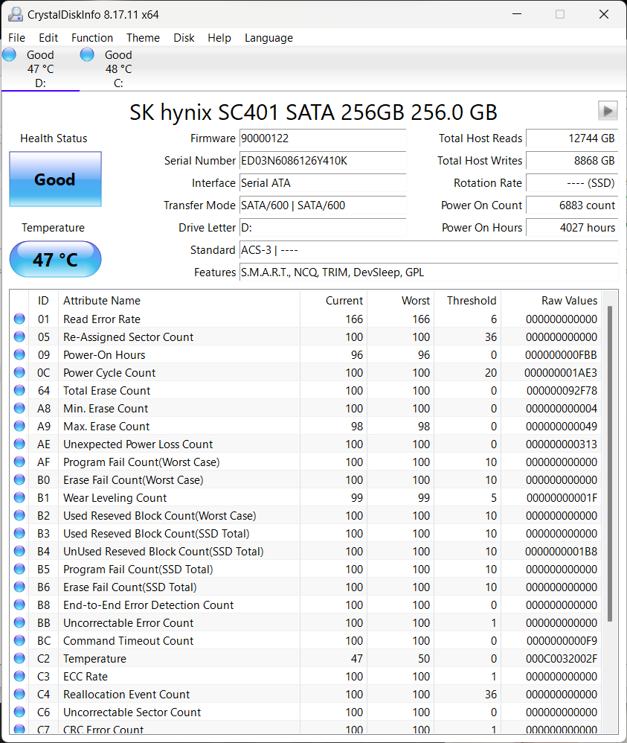Click the Features field
627x743 pixels.
coord(429,272)
